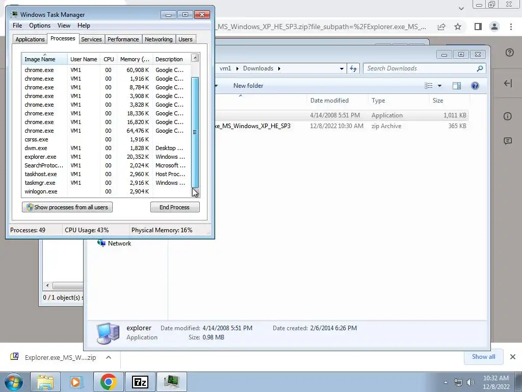The height and width of the screenshot is (392, 522).
Task: Click the help question mark on page
Action: point(509,53)
